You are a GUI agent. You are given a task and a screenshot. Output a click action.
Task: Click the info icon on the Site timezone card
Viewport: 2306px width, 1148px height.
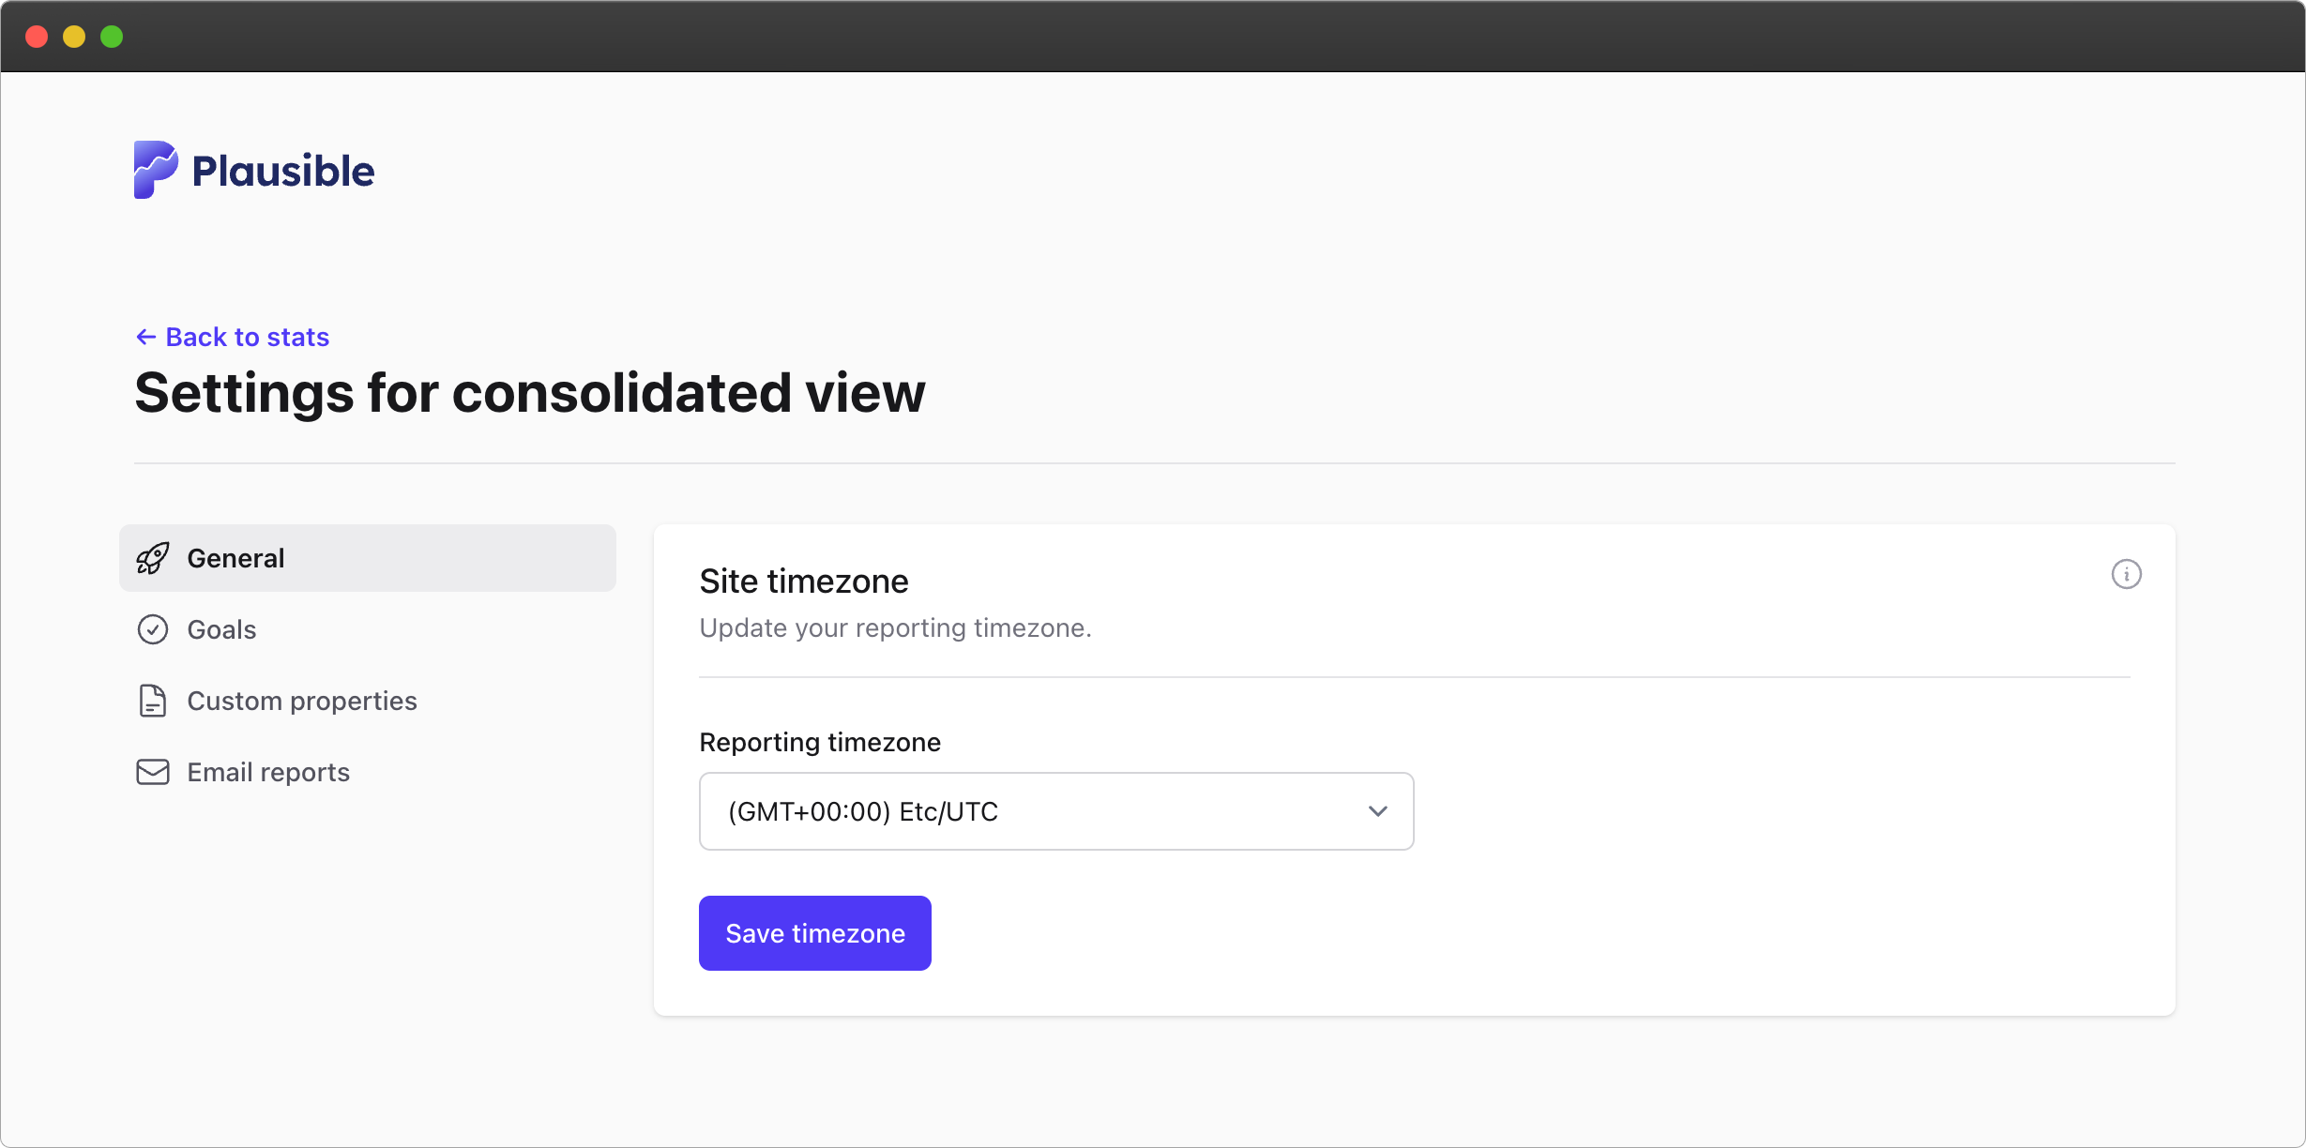pyautogui.click(x=2127, y=574)
